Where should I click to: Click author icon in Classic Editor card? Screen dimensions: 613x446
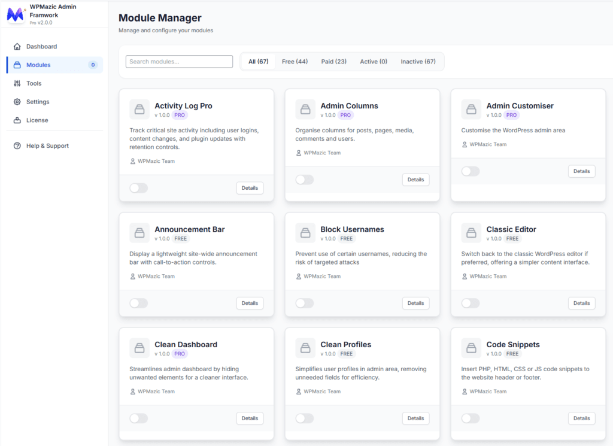(465, 277)
